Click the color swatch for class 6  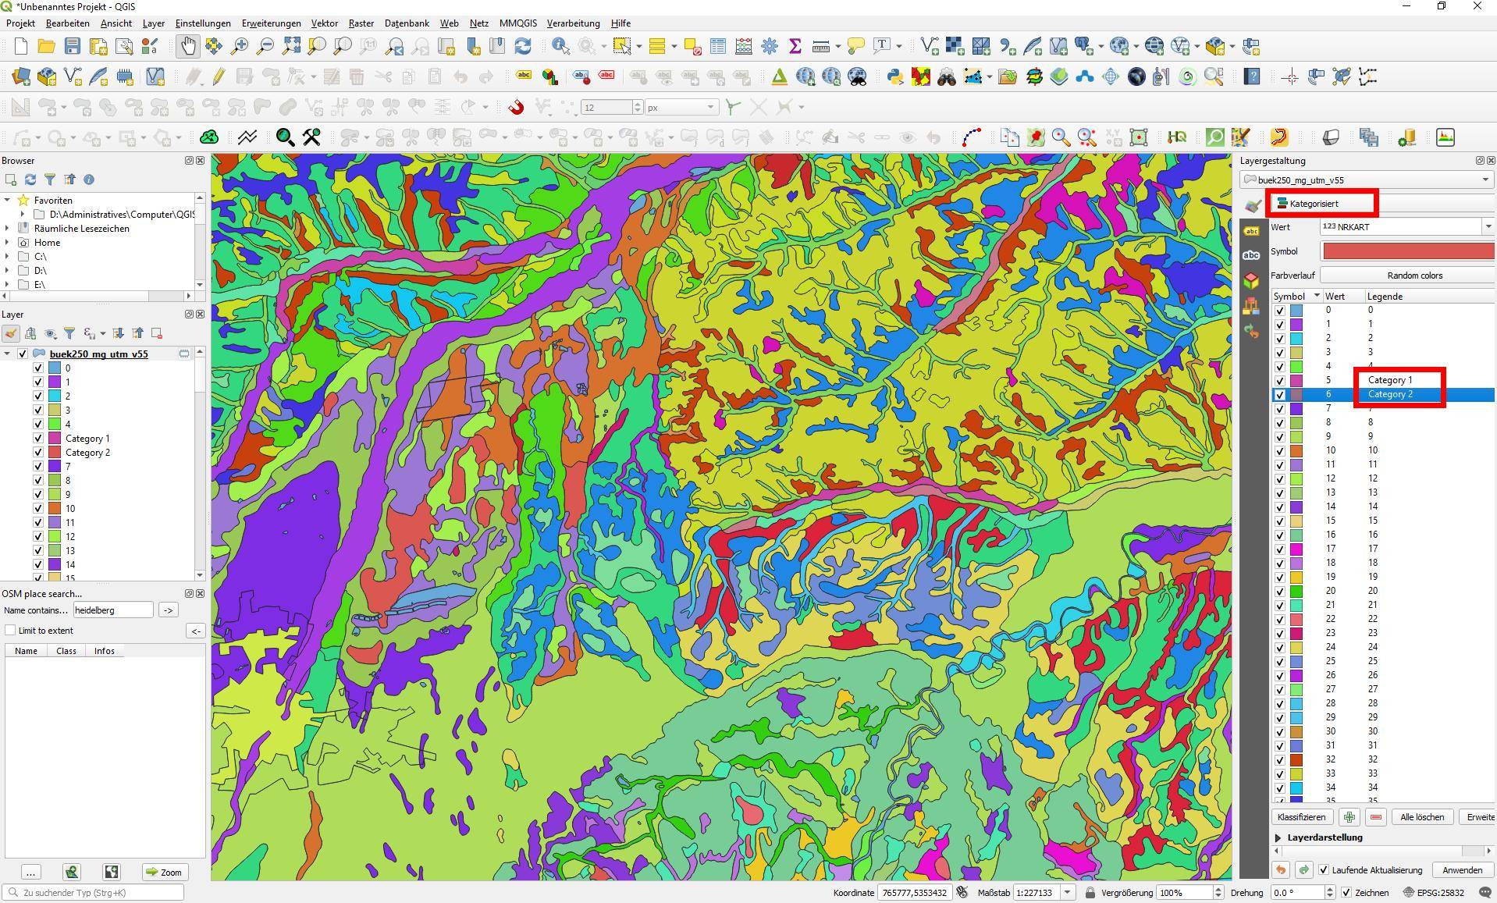[1296, 394]
